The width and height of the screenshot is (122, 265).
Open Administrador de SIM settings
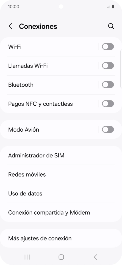tap(61, 155)
